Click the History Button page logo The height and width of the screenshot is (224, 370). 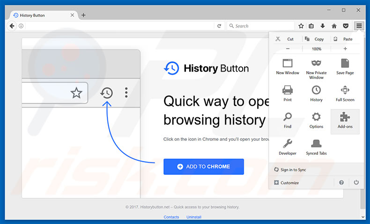pyautogui.click(x=206, y=68)
